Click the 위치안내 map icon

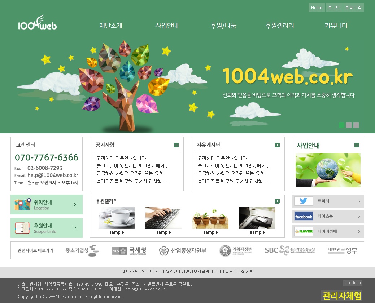click(22, 204)
